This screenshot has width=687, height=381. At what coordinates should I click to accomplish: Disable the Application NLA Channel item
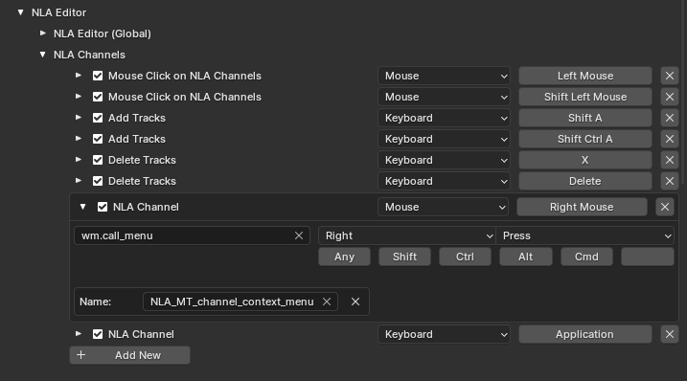click(x=98, y=334)
